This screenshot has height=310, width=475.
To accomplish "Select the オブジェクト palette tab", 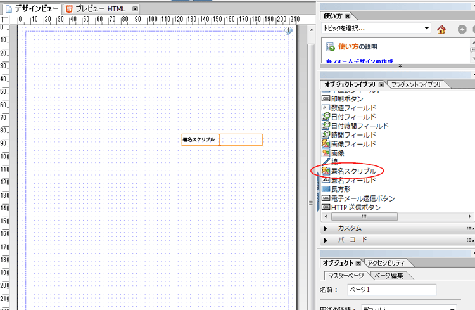I will tap(338, 263).
